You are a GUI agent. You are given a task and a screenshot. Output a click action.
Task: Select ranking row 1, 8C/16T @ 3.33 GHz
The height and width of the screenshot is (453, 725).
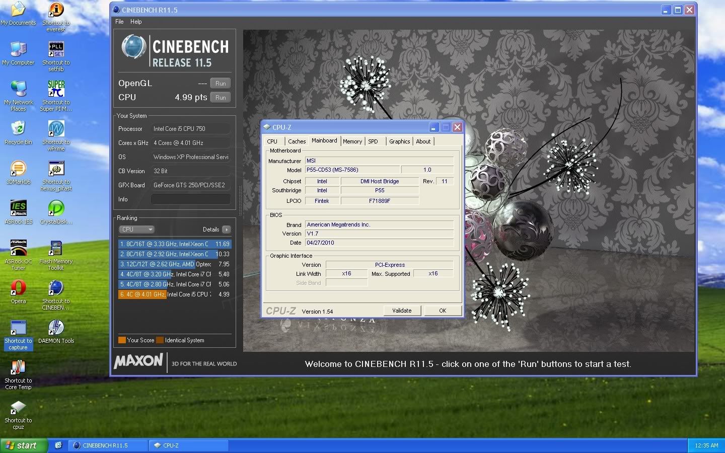pos(174,244)
